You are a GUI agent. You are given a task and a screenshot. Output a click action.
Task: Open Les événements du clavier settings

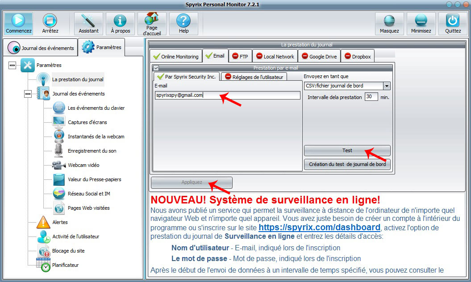coord(96,108)
